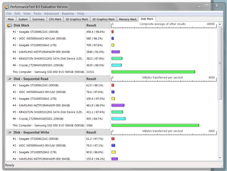Select This Computer row under Disk Mark

coord(48,72)
